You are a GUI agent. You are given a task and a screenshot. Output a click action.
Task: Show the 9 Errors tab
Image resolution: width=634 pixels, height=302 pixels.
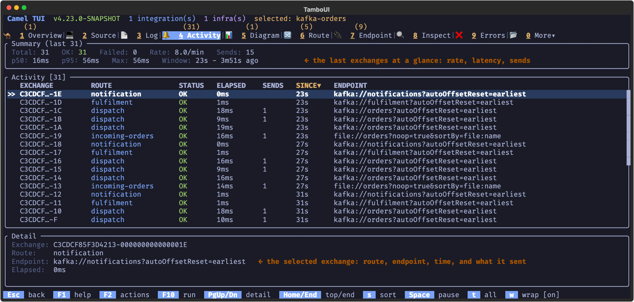tap(488, 35)
